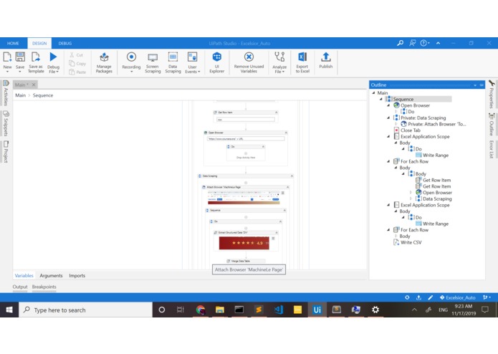Open the Snippets side panel
Image resolution: width=498 pixels, height=354 pixels.
pyautogui.click(x=6, y=123)
